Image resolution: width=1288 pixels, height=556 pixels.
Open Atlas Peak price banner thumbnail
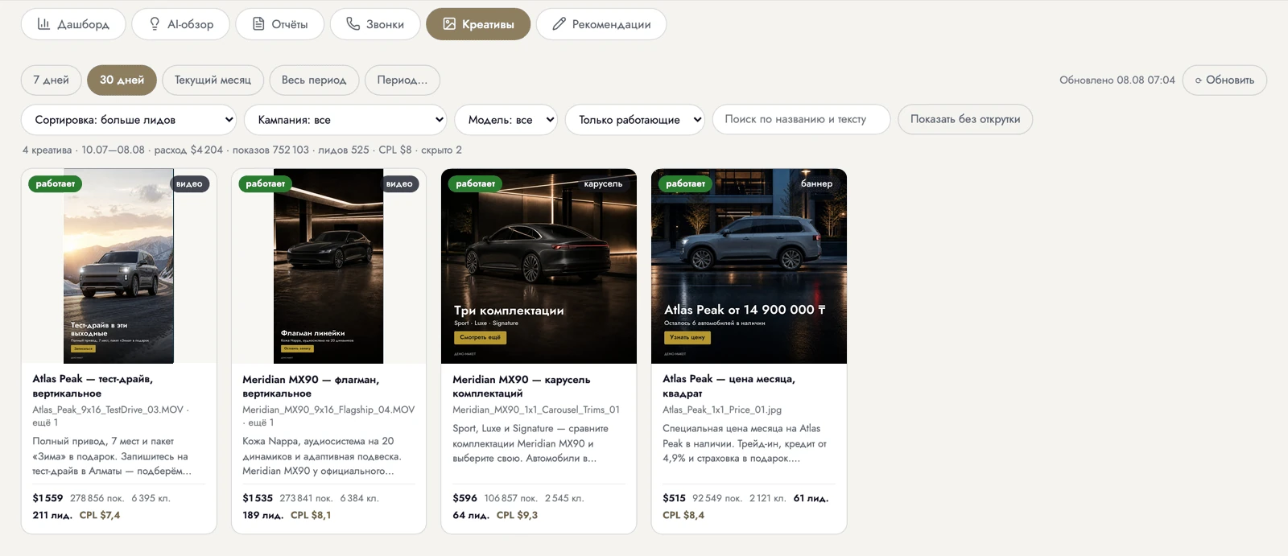(x=749, y=266)
